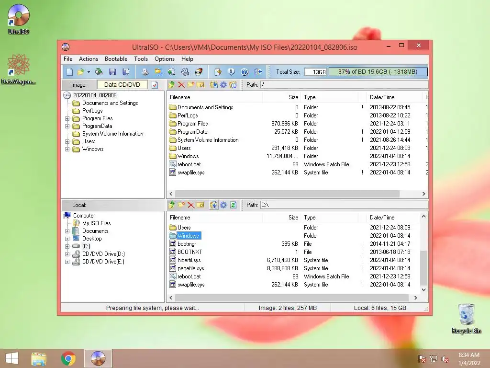Click the Add Files toolbar icon

click(218, 72)
